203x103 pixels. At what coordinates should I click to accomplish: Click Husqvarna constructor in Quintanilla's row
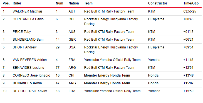tap(156, 19)
